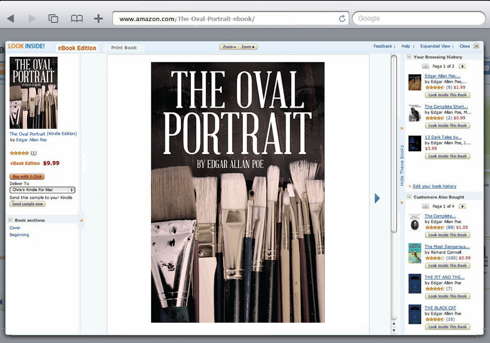Click Look Inside for The Most Dangerous...
Viewport: 490px width, 343px height.
[447, 266]
